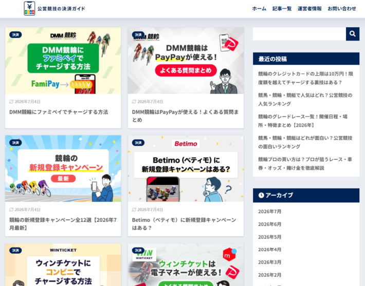Click the 2026年7月4日 date under PayPay article
Screen dimensions: 365x286
[x=150, y=102]
